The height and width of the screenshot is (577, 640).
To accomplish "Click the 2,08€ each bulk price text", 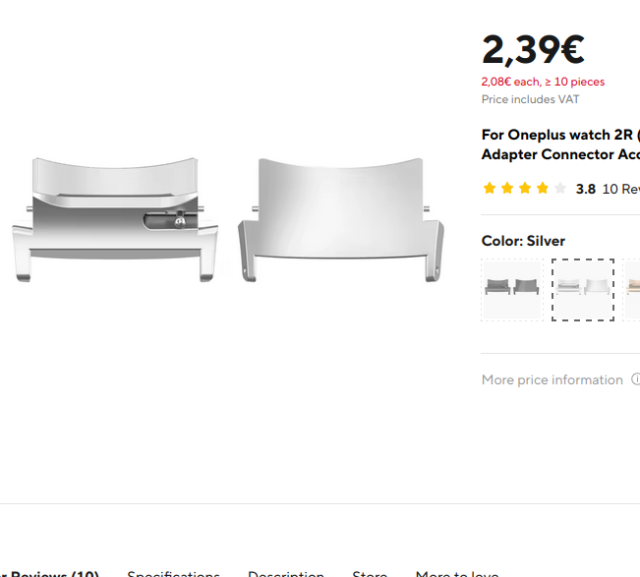I will [x=543, y=82].
